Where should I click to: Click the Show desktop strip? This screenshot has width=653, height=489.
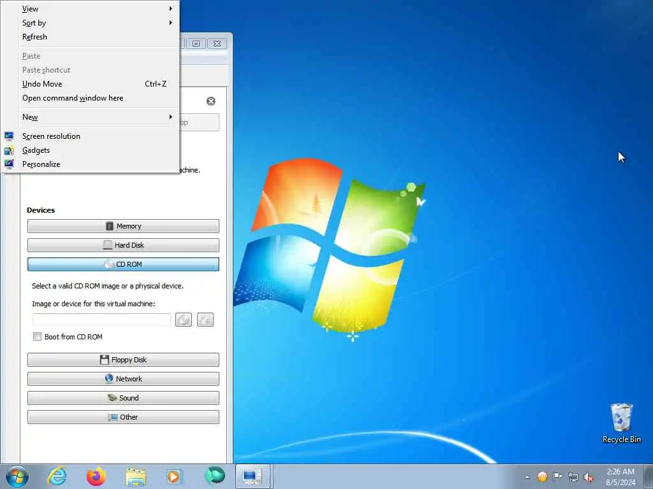coord(649,476)
